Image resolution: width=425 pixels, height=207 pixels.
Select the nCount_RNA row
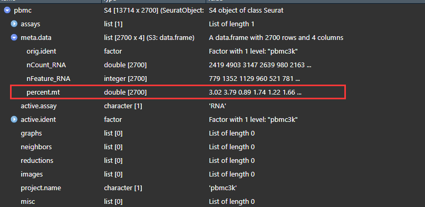coord(213,65)
